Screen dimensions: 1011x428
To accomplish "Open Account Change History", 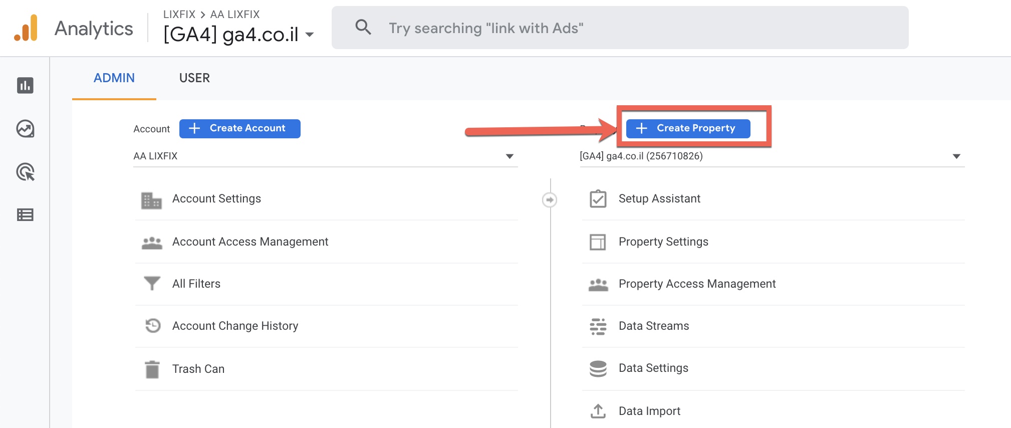I will pyautogui.click(x=326, y=326).
